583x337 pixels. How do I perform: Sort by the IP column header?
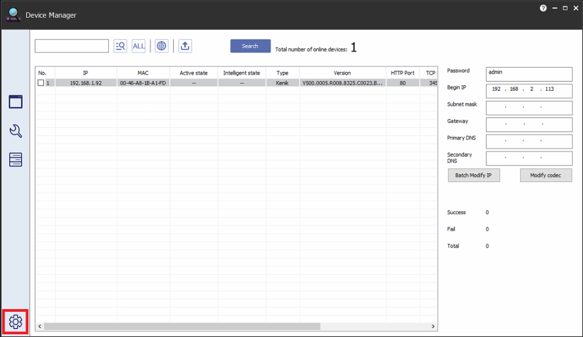click(85, 73)
